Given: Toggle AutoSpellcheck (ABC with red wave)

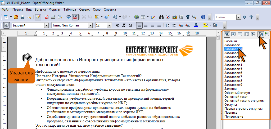Looking at the screenshot, I should click(x=75, y=17).
